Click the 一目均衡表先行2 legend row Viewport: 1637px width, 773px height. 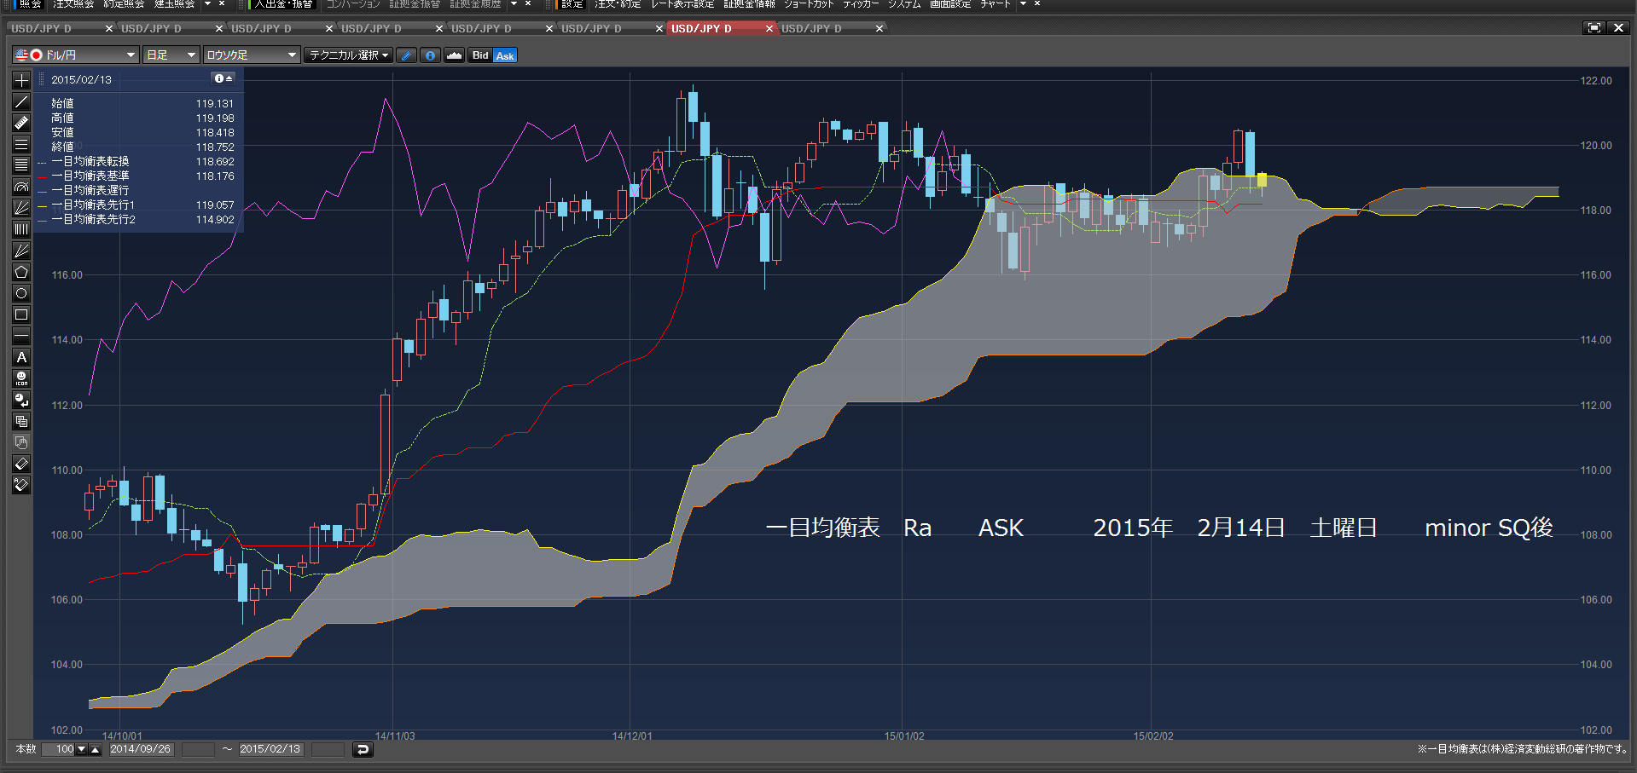(x=136, y=220)
